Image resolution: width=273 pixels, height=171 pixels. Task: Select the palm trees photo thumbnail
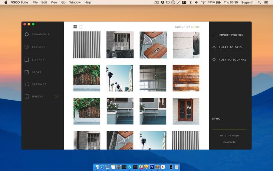point(119,78)
